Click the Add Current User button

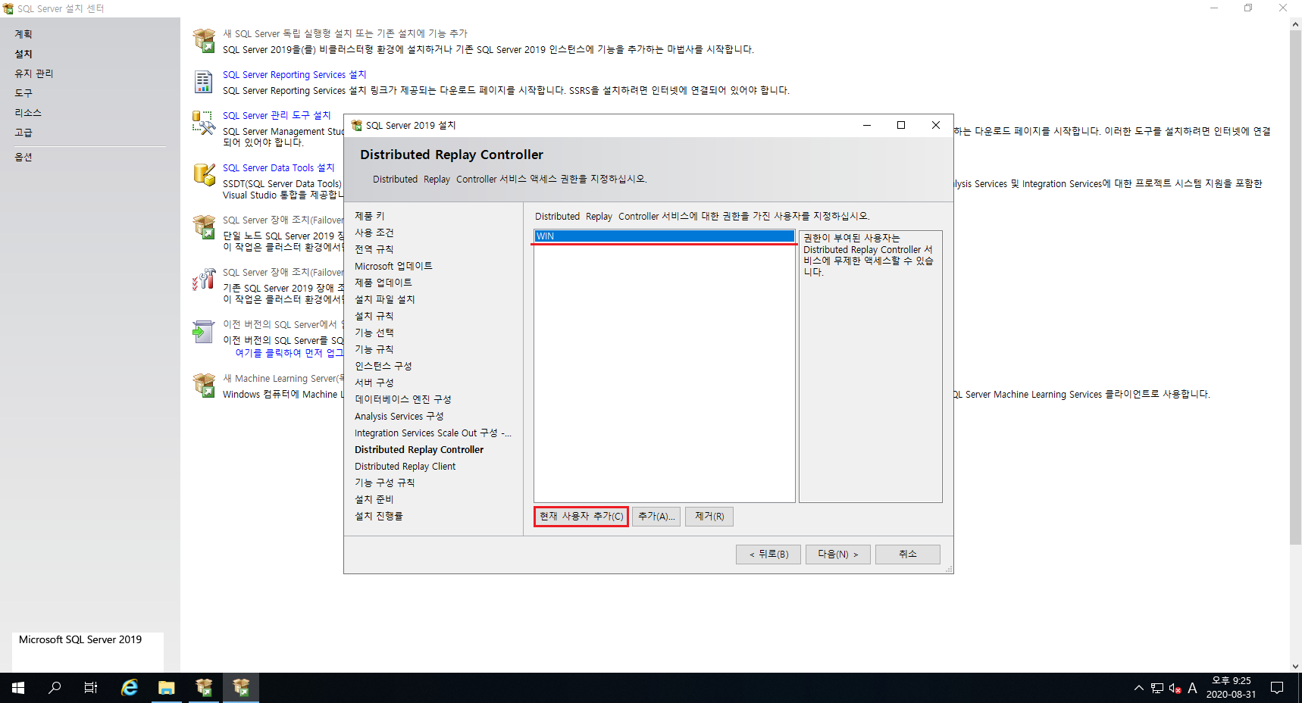point(581,517)
